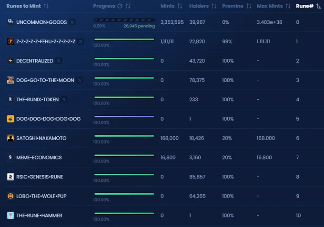This screenshot has height=227, width=324.
Task: Click the UNCOMMON•GOODS striped progress bar
Action: (124, 20)
